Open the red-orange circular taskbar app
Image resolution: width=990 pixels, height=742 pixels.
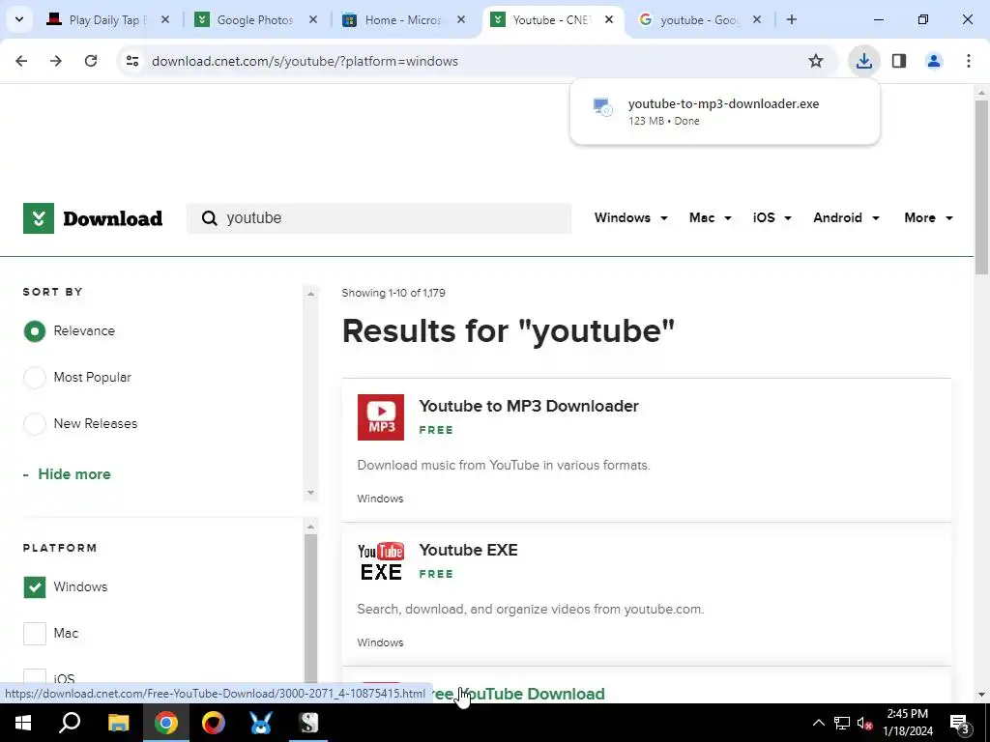click(x=214, y=723)
